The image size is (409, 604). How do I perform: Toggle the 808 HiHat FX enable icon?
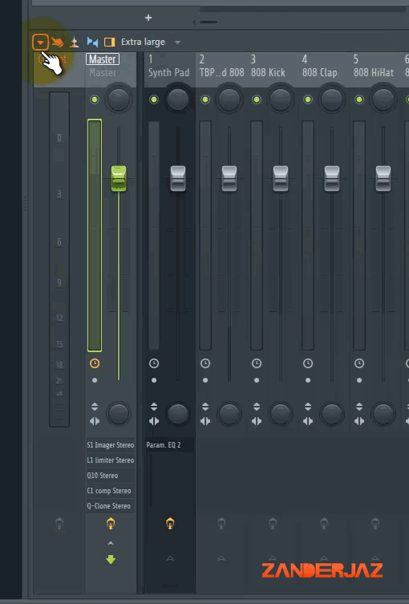[375, 524]
